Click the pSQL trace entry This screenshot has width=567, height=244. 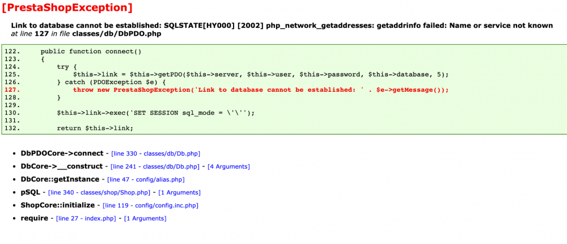[x=31, y=192]
